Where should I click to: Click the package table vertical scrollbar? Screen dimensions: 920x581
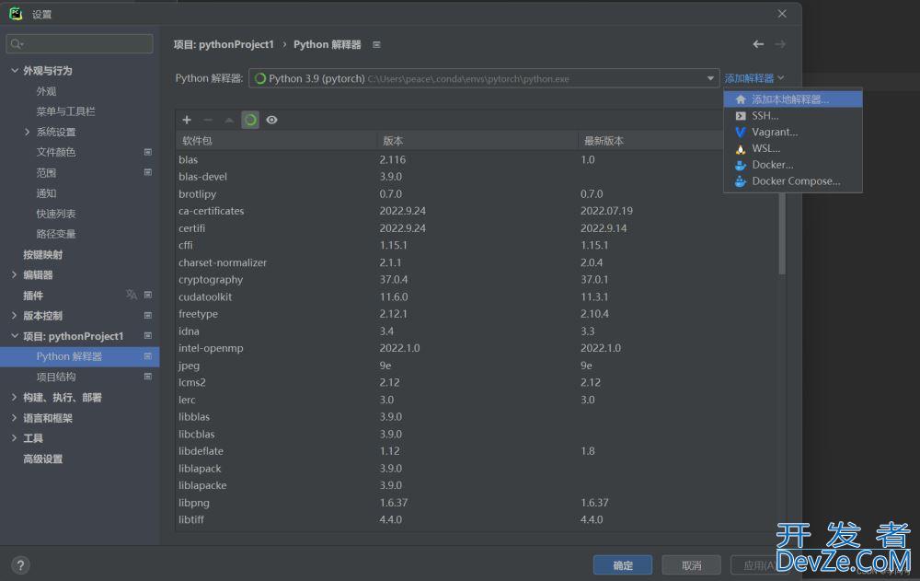[x=781, y=232]
